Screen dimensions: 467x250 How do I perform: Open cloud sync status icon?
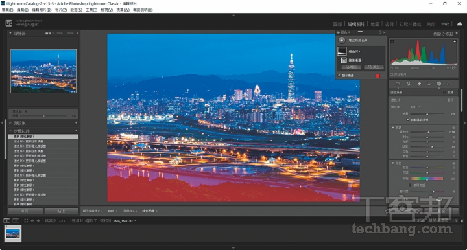point(460,24)
